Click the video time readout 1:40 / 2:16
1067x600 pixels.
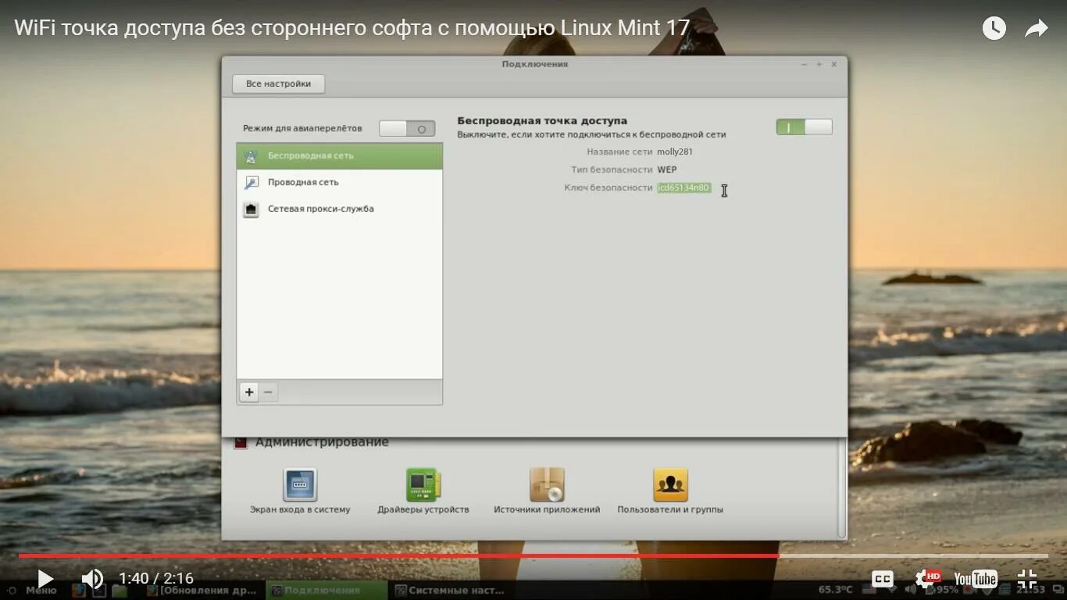(x=155, y=579)
